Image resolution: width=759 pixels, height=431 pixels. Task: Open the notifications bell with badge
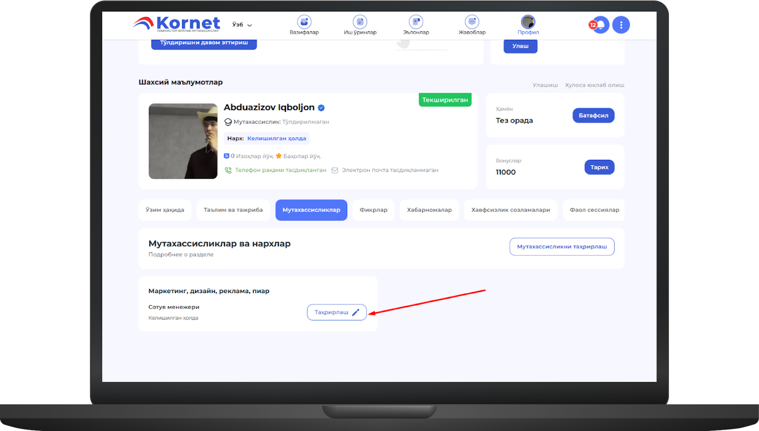(x=600, y=25)
